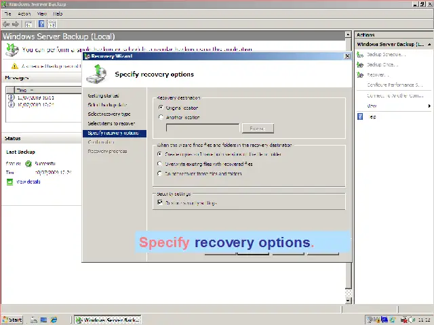Go to the Select items to recover step

(x=111, y=123)
